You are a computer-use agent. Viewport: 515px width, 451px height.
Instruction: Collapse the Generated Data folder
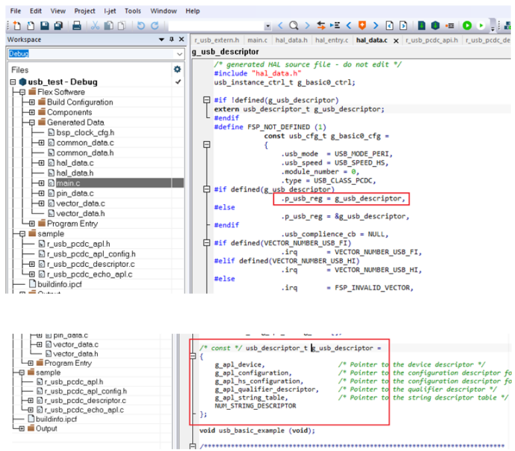click(32, 122)
